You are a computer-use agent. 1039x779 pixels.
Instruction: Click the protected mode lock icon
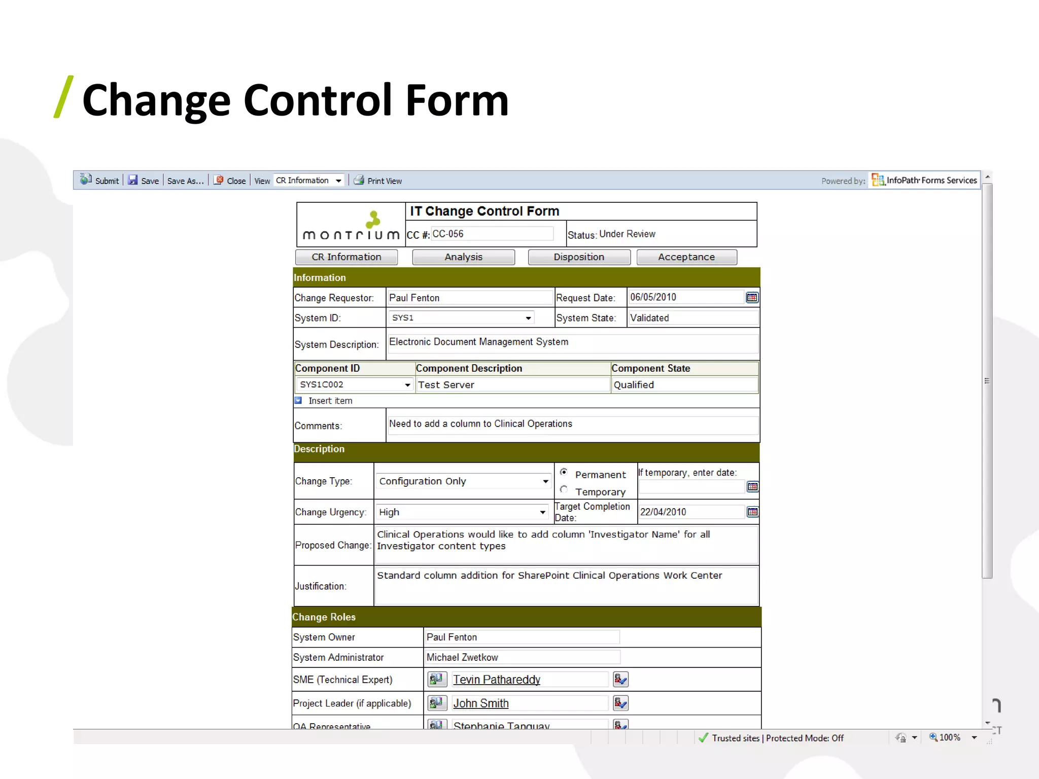(x=901, y=738)
